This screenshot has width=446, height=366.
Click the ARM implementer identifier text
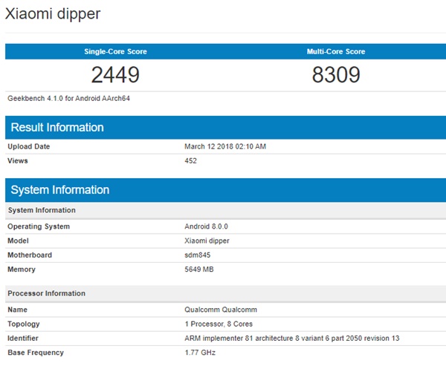coord(291,338)
